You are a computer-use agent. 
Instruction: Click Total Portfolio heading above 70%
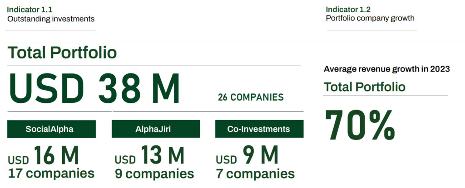tap(365, 87)
